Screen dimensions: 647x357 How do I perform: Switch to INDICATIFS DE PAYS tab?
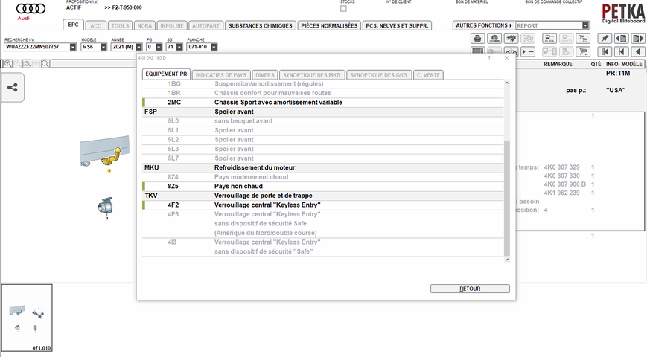[x=221, y=75]
